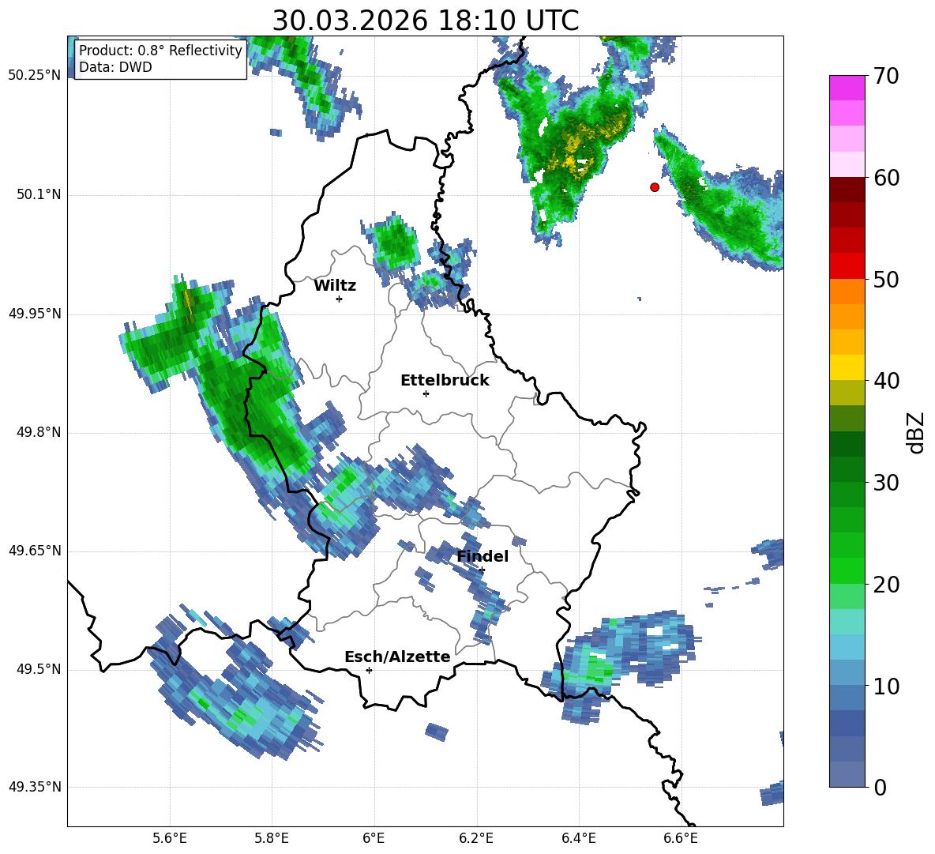Click the 49.65°N latitude label
935x854 pixels.
point(35,551)
